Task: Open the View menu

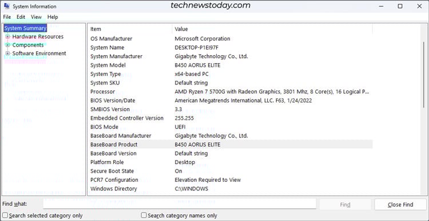Action: (x=36, y=17)
